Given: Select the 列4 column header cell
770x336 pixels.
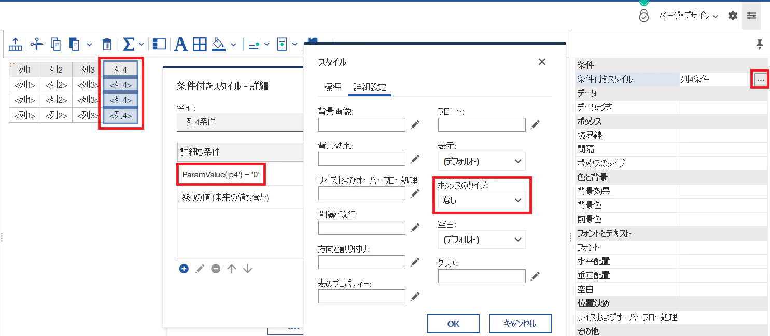Looking at the screenshot, I should point(120,69).
